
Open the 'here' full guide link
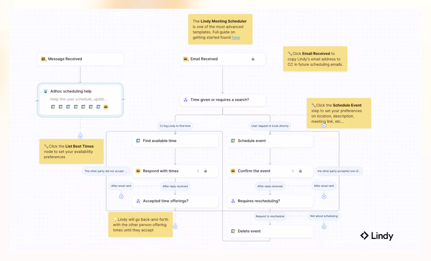click(236, 38)
